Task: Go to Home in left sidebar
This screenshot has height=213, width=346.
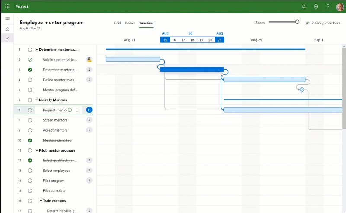Action: pyautogui.click(x=7, y=29)
